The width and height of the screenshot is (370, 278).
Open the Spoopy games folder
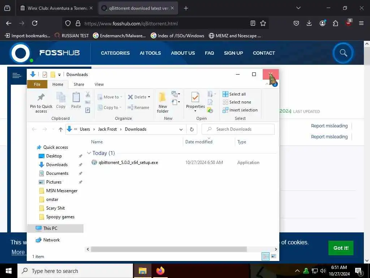(60, 217)
